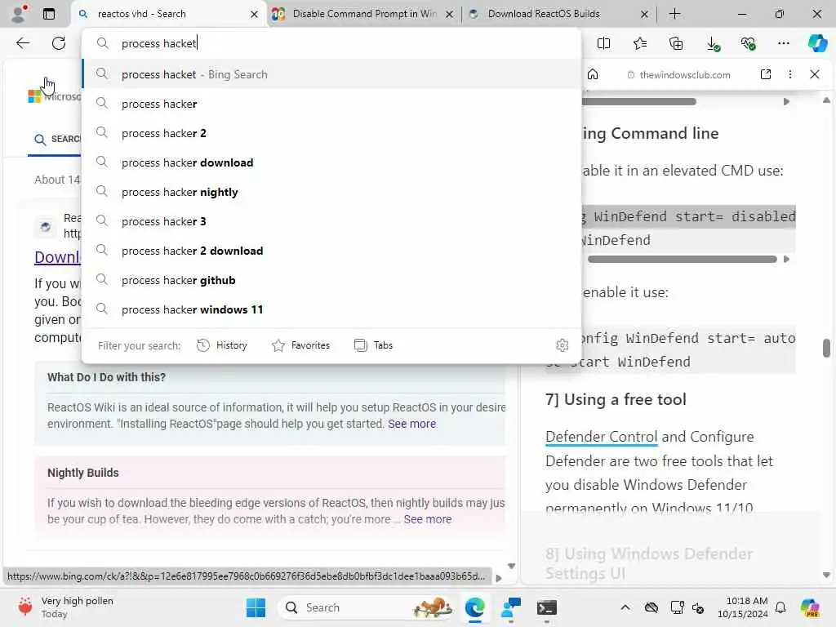The width and height of the screenshot is (836, 627).
Task: Filter search by Tabs
Action: pos(374,345)
